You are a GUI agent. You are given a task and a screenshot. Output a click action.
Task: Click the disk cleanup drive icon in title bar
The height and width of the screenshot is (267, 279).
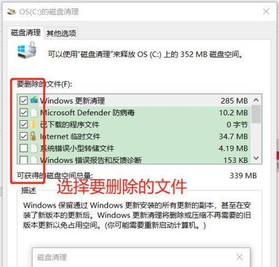click(x=12, y=12)
